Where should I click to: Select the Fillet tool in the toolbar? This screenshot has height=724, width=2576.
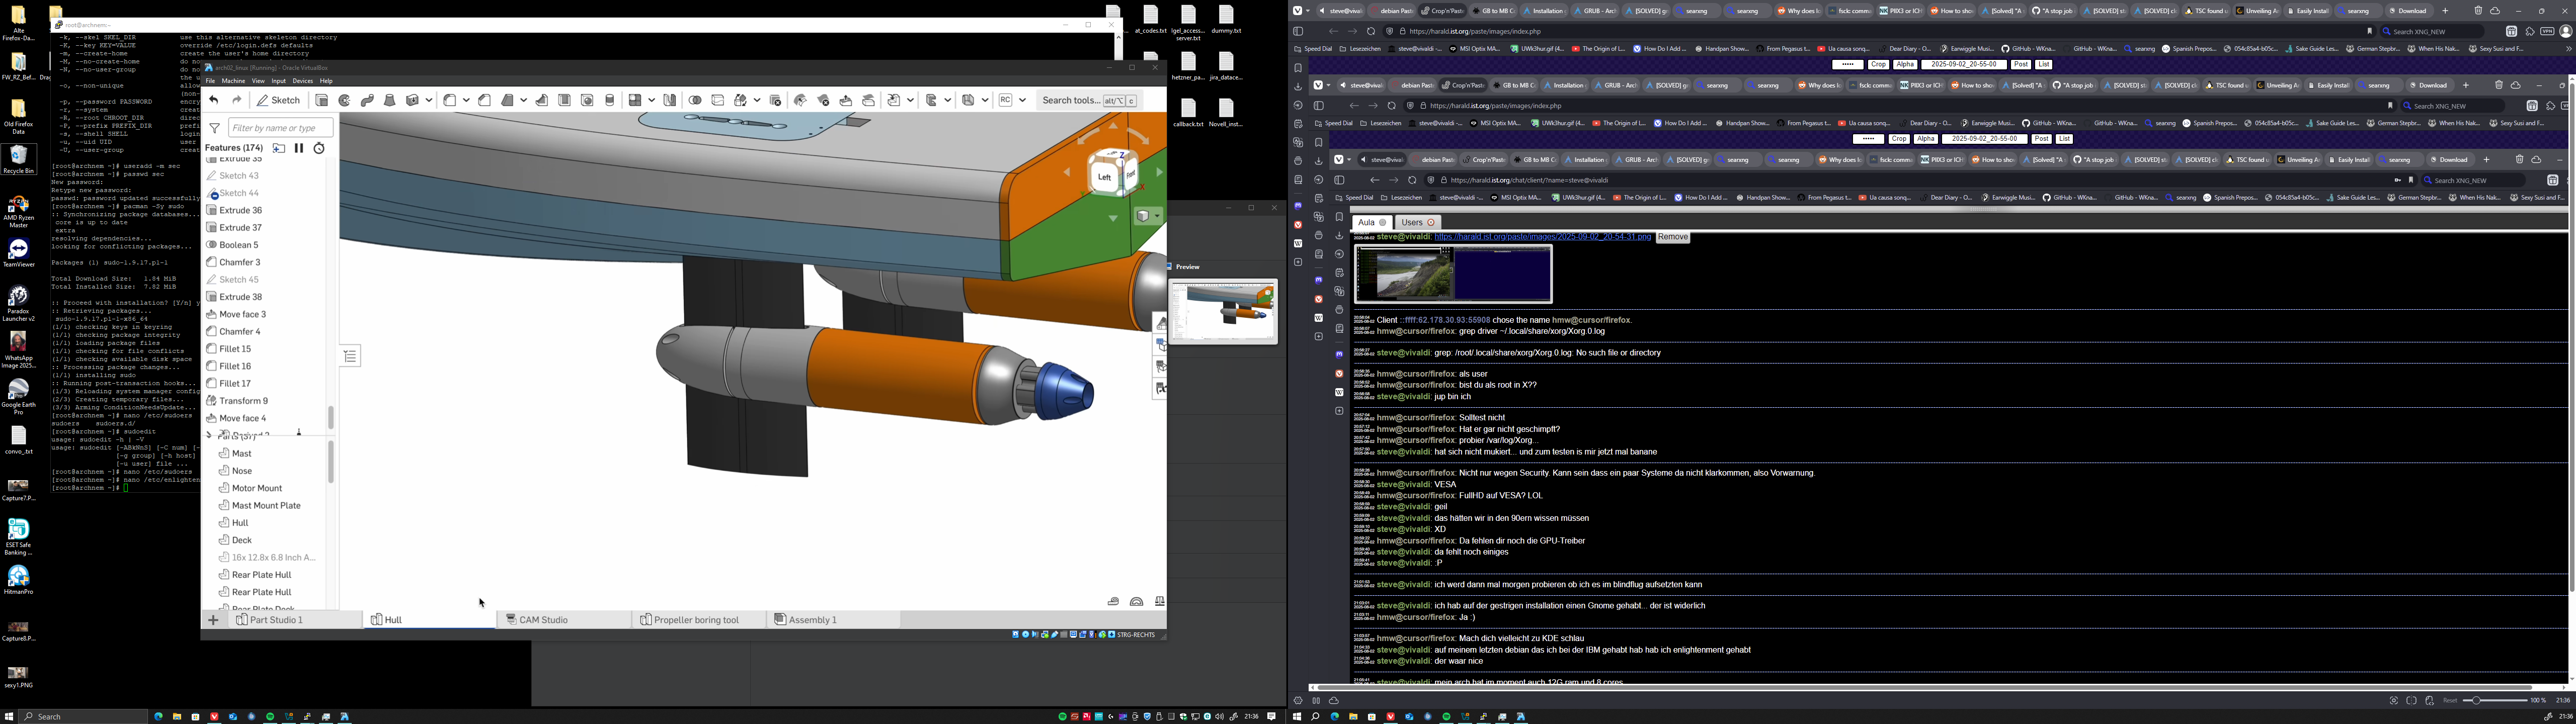point(449,100)
